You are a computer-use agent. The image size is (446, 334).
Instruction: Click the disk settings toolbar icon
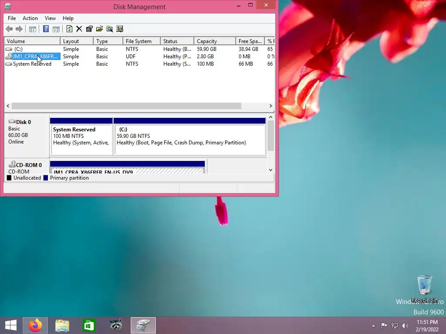120,29
